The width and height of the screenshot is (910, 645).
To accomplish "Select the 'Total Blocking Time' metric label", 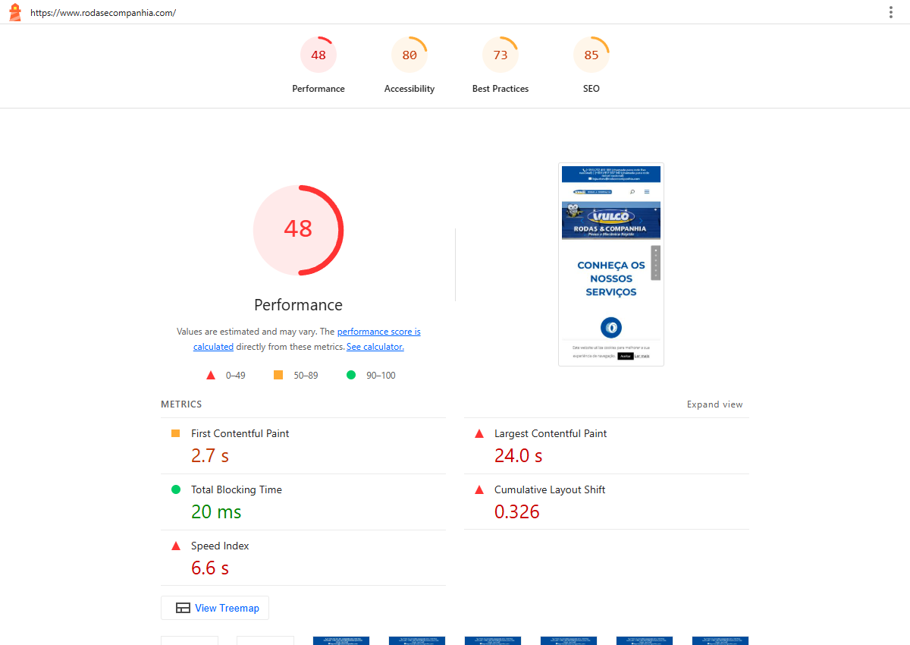I will pos(237,489).
